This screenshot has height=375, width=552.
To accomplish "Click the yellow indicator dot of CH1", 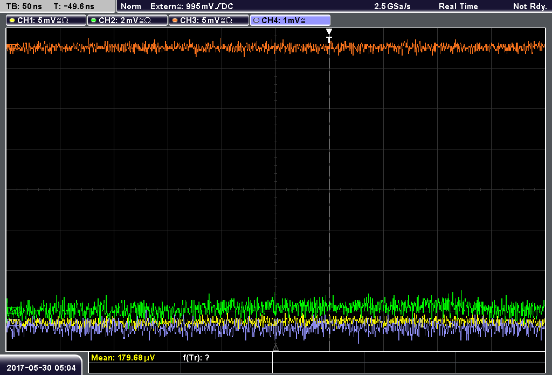I will point(12,21).
